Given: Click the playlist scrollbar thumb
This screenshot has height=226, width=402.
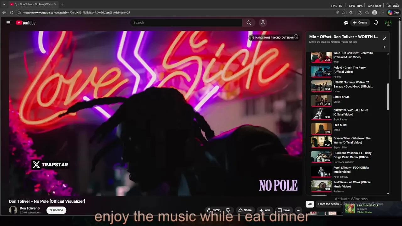Looking at the screenshot, I should click(388, 97).
